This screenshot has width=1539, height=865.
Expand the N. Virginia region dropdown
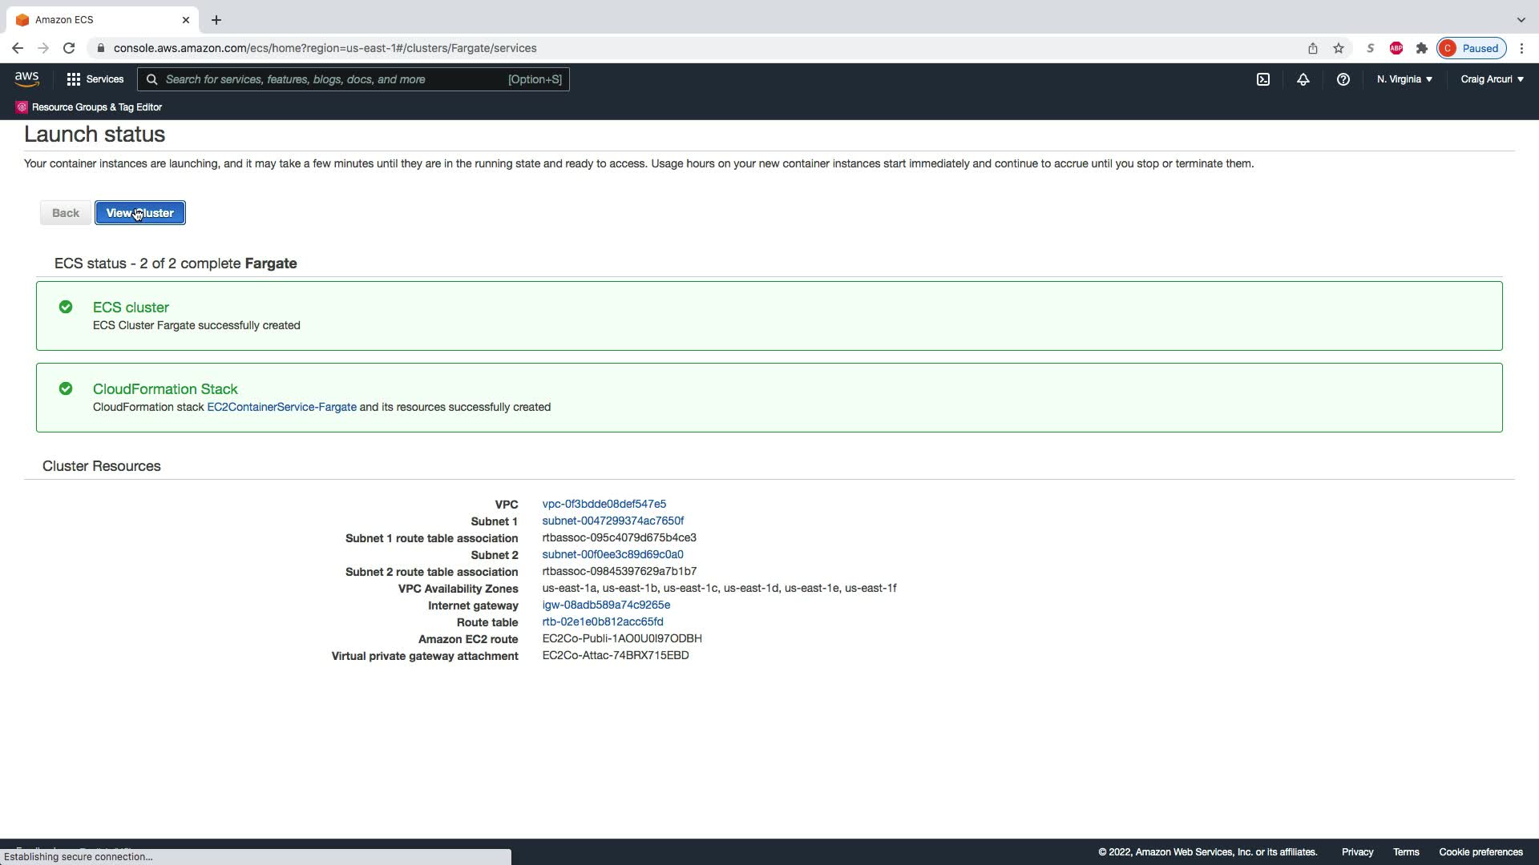tap(1404, 79)
